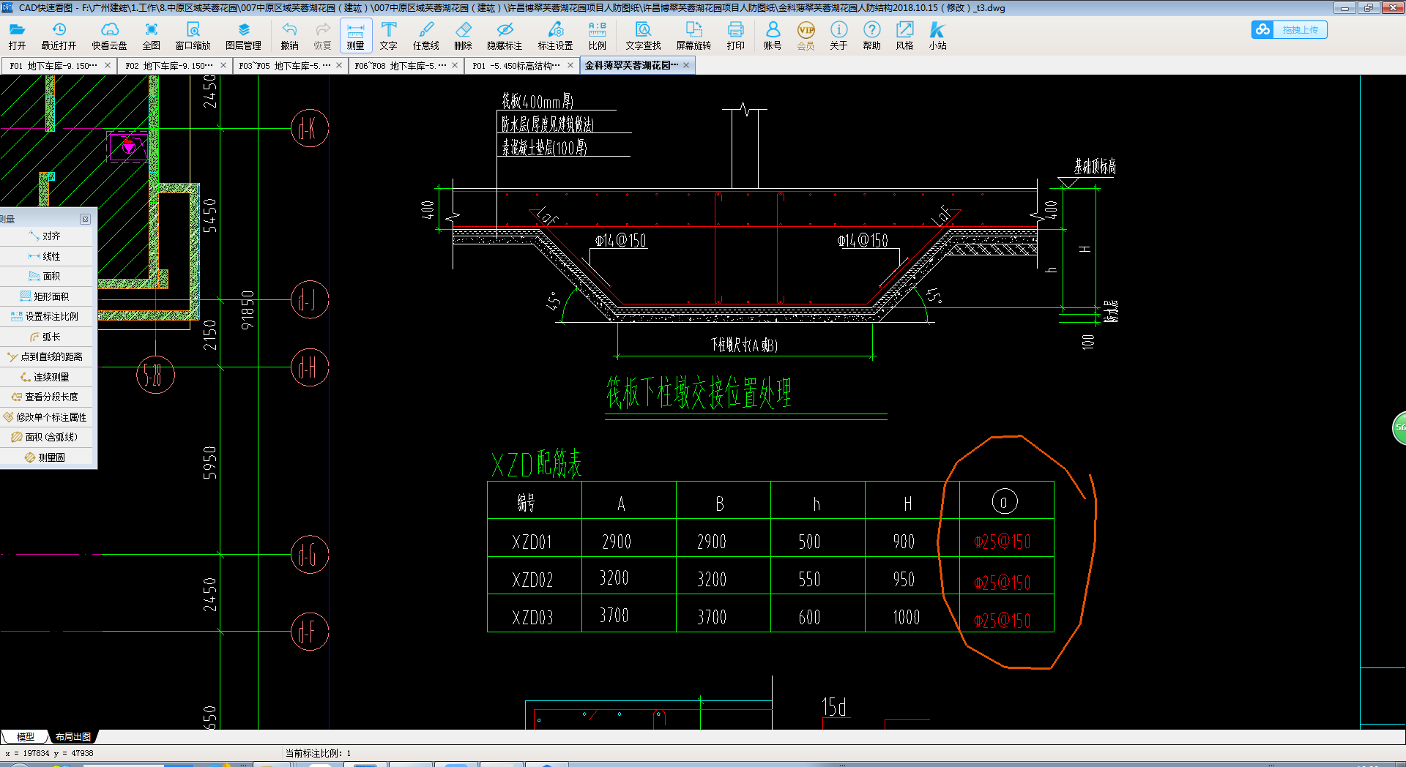Viewport: 1406px width, 767px height.
Task: Click the 撤销 undo icon
Action: coord(290,36)
